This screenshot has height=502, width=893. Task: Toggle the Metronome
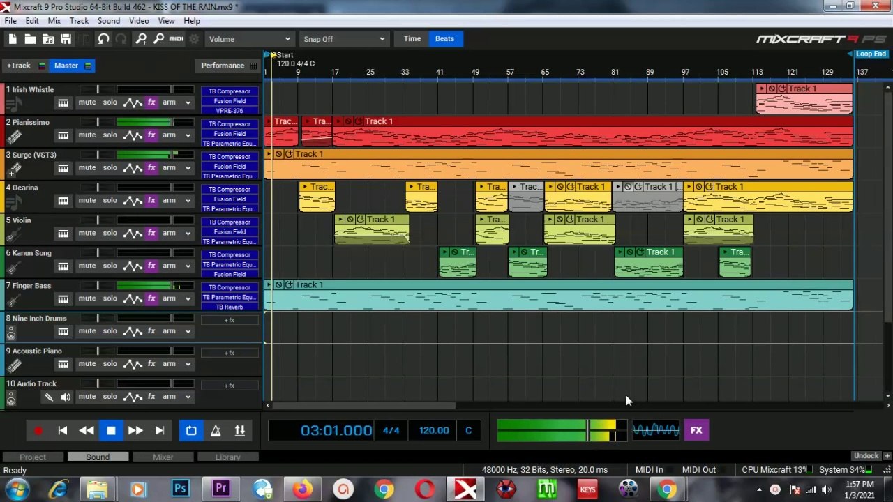tap(216, 431)
